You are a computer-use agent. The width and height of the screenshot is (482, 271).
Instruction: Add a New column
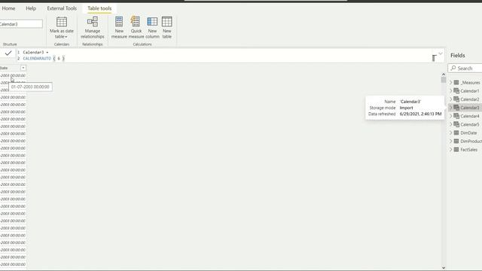coord(152,27)
